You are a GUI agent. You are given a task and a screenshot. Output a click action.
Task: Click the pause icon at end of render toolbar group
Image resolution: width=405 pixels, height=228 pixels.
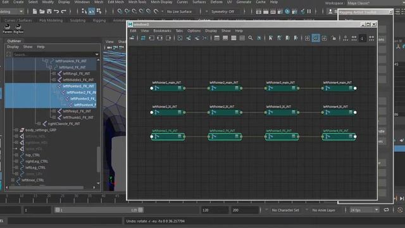(x=309, y=11)
